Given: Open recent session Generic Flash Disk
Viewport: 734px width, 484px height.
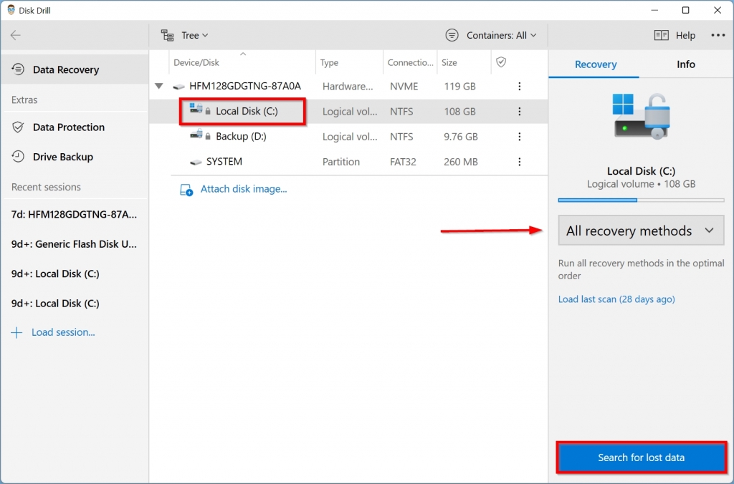Looking at the screenshot, I should click(74, 244).
